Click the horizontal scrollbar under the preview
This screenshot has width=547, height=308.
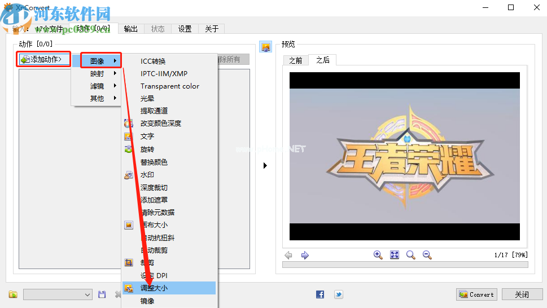pos(405,265)
